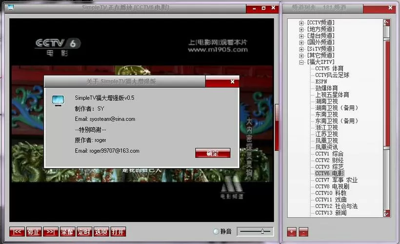Select the 浙江卫视 channel
The image size is (400, 244).
coord(326,127)
